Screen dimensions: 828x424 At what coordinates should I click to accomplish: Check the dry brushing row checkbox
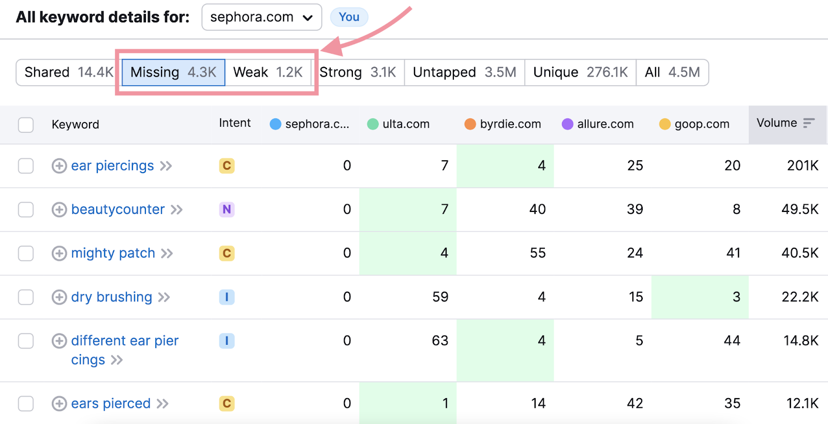pyautogui.click(x=26, y=297)
